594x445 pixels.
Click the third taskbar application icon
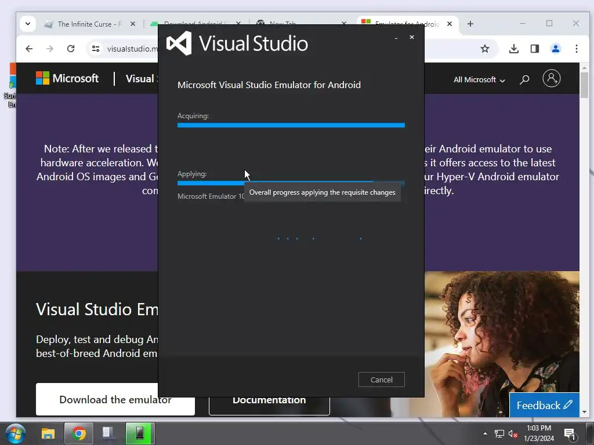[108, 433]
